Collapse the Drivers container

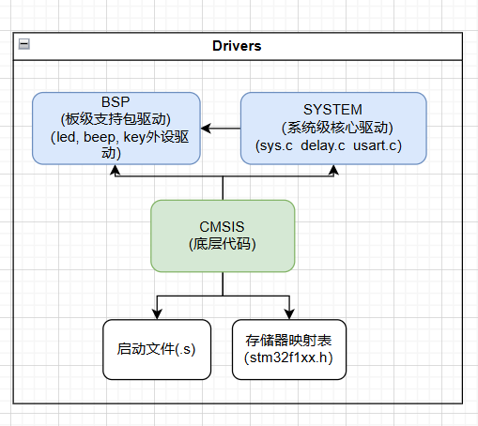click(x=24, y=44)
